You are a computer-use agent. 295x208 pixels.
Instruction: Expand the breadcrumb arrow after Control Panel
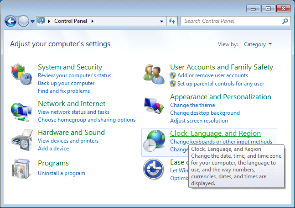92,21
